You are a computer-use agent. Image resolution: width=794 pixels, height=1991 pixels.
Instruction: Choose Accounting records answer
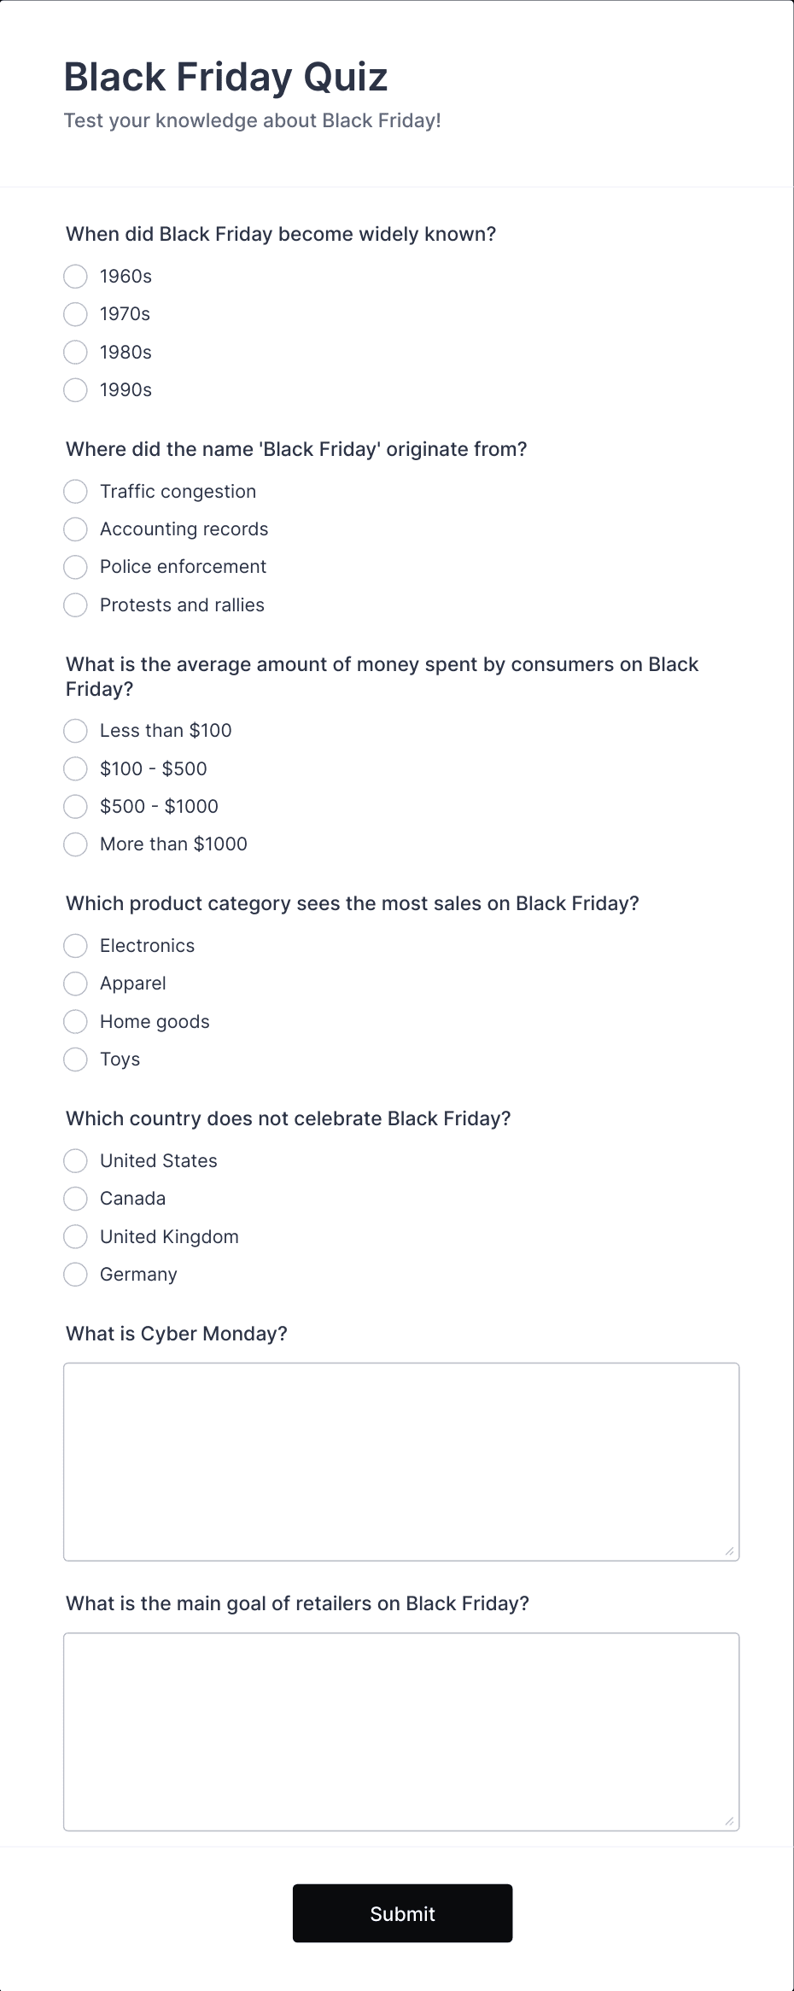click(x=75, y=529)
